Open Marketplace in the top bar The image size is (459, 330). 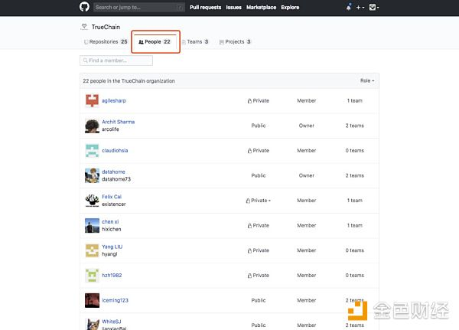click(x=261, y=8)
